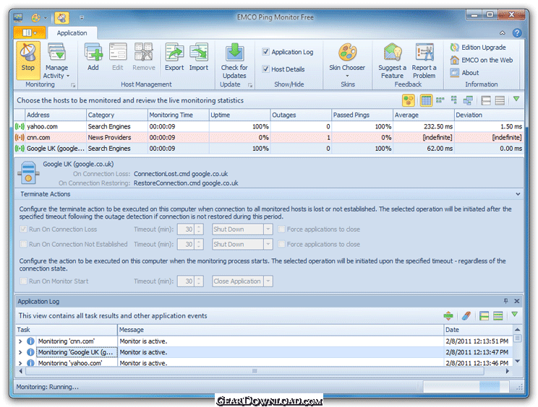538x407 pixels.
Task: Collapse the Terminate Actions section
Action: (x=518, y=193)
